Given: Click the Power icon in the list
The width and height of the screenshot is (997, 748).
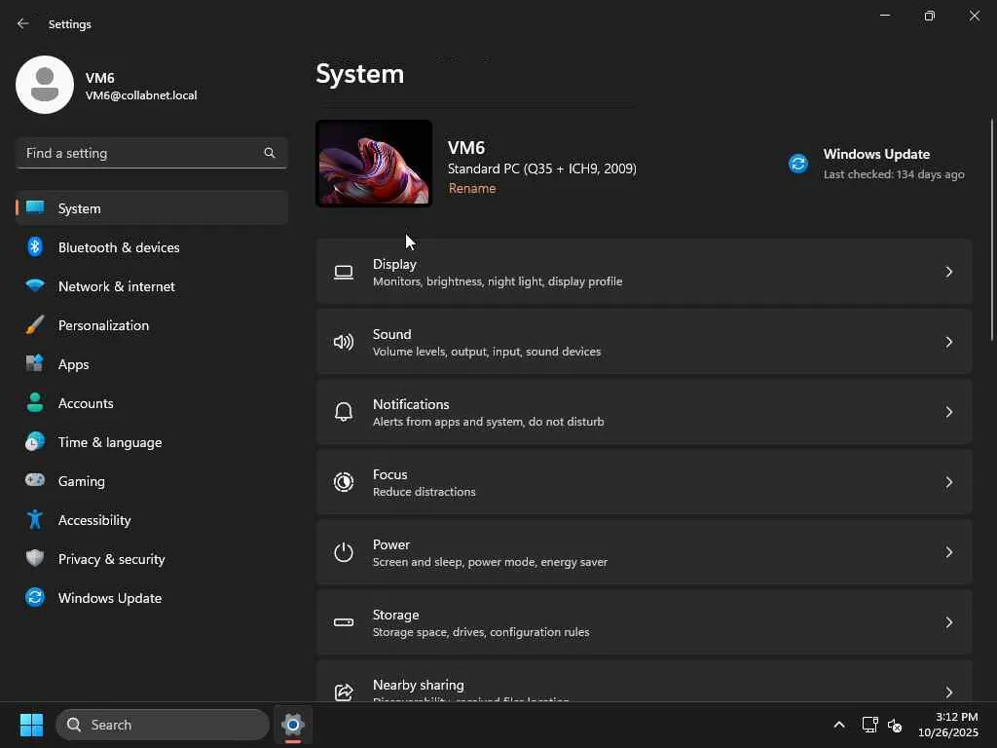Looking at the screenshot, I should coord(344,552).
